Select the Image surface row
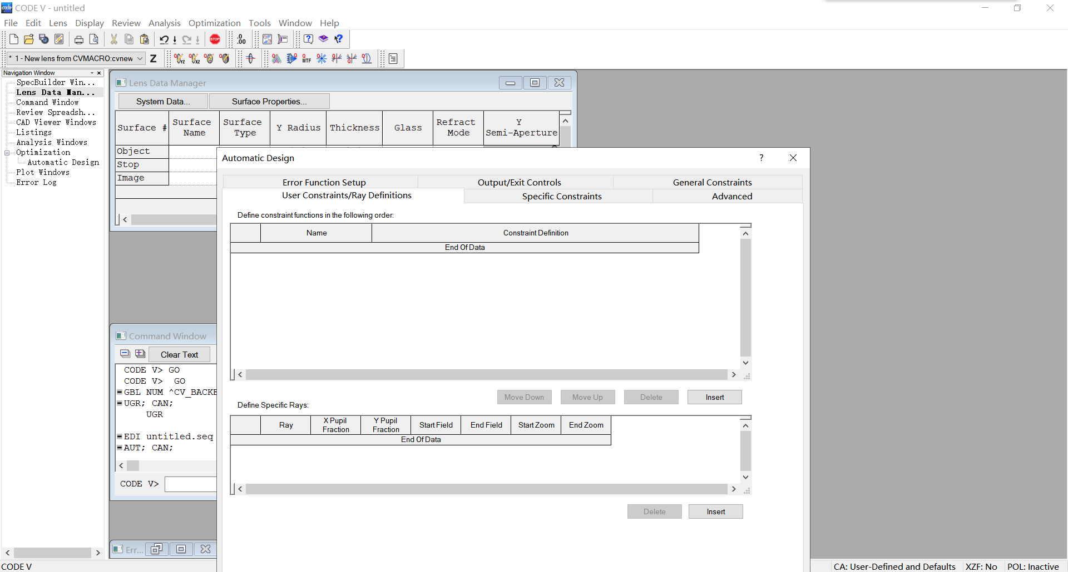 click(x=142, y=178)
